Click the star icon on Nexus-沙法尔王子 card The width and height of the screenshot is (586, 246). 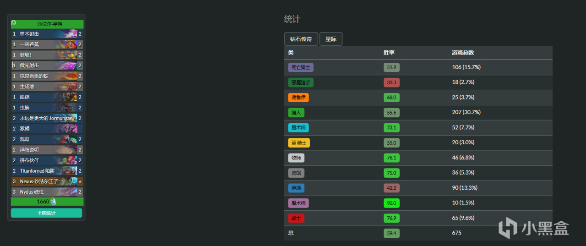[80, 181]
